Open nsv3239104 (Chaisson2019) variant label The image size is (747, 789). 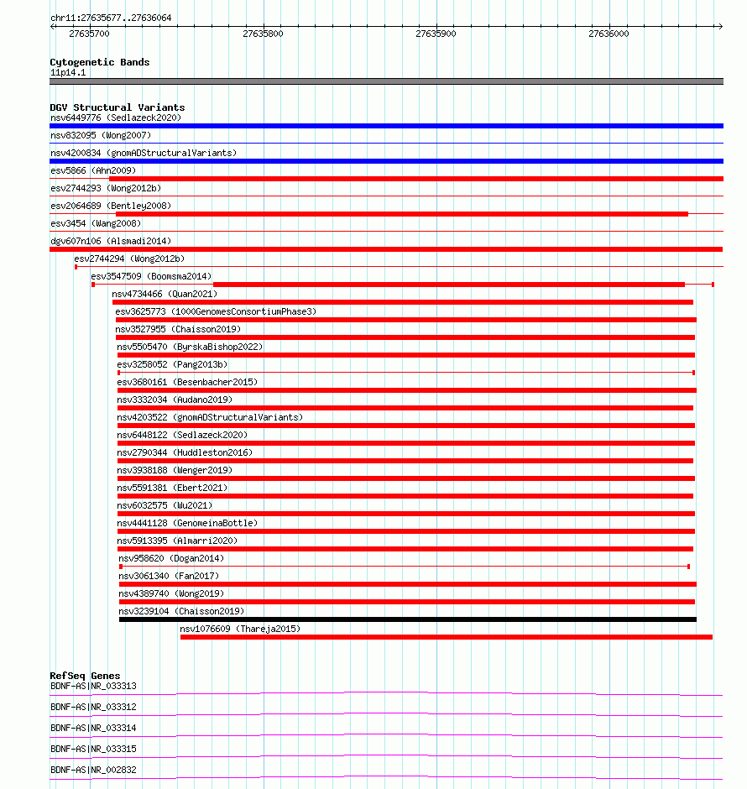click(181, 611)
